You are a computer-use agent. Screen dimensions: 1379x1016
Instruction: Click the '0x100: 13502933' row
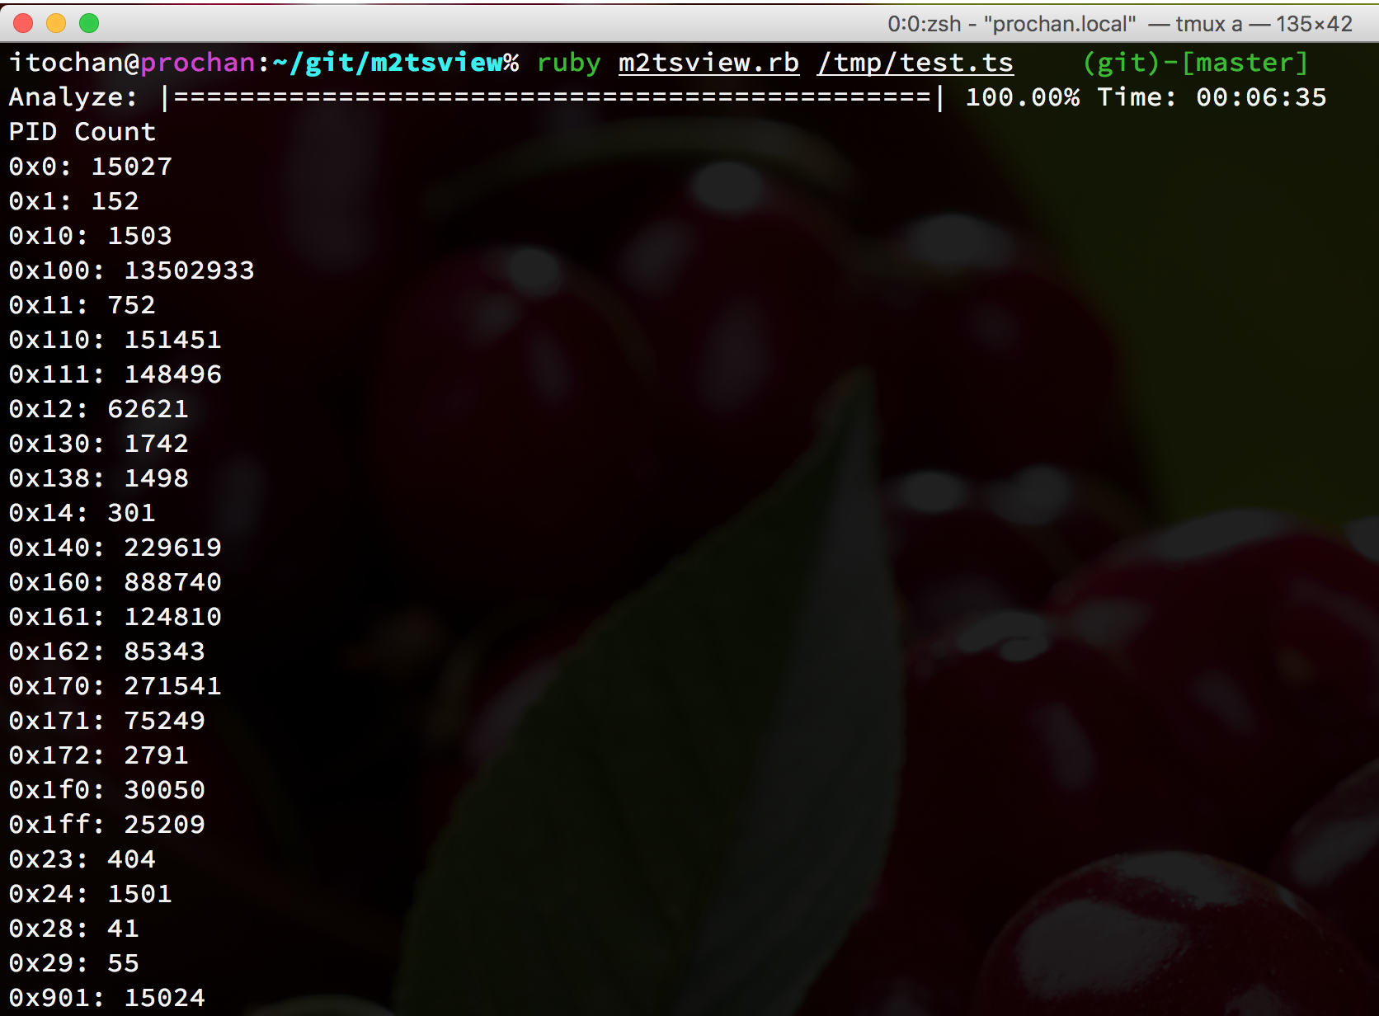pyautogui.click(x=131, y=270)
